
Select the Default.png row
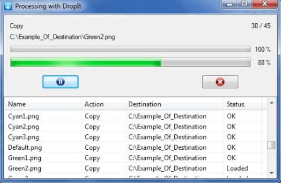(136, 147)
